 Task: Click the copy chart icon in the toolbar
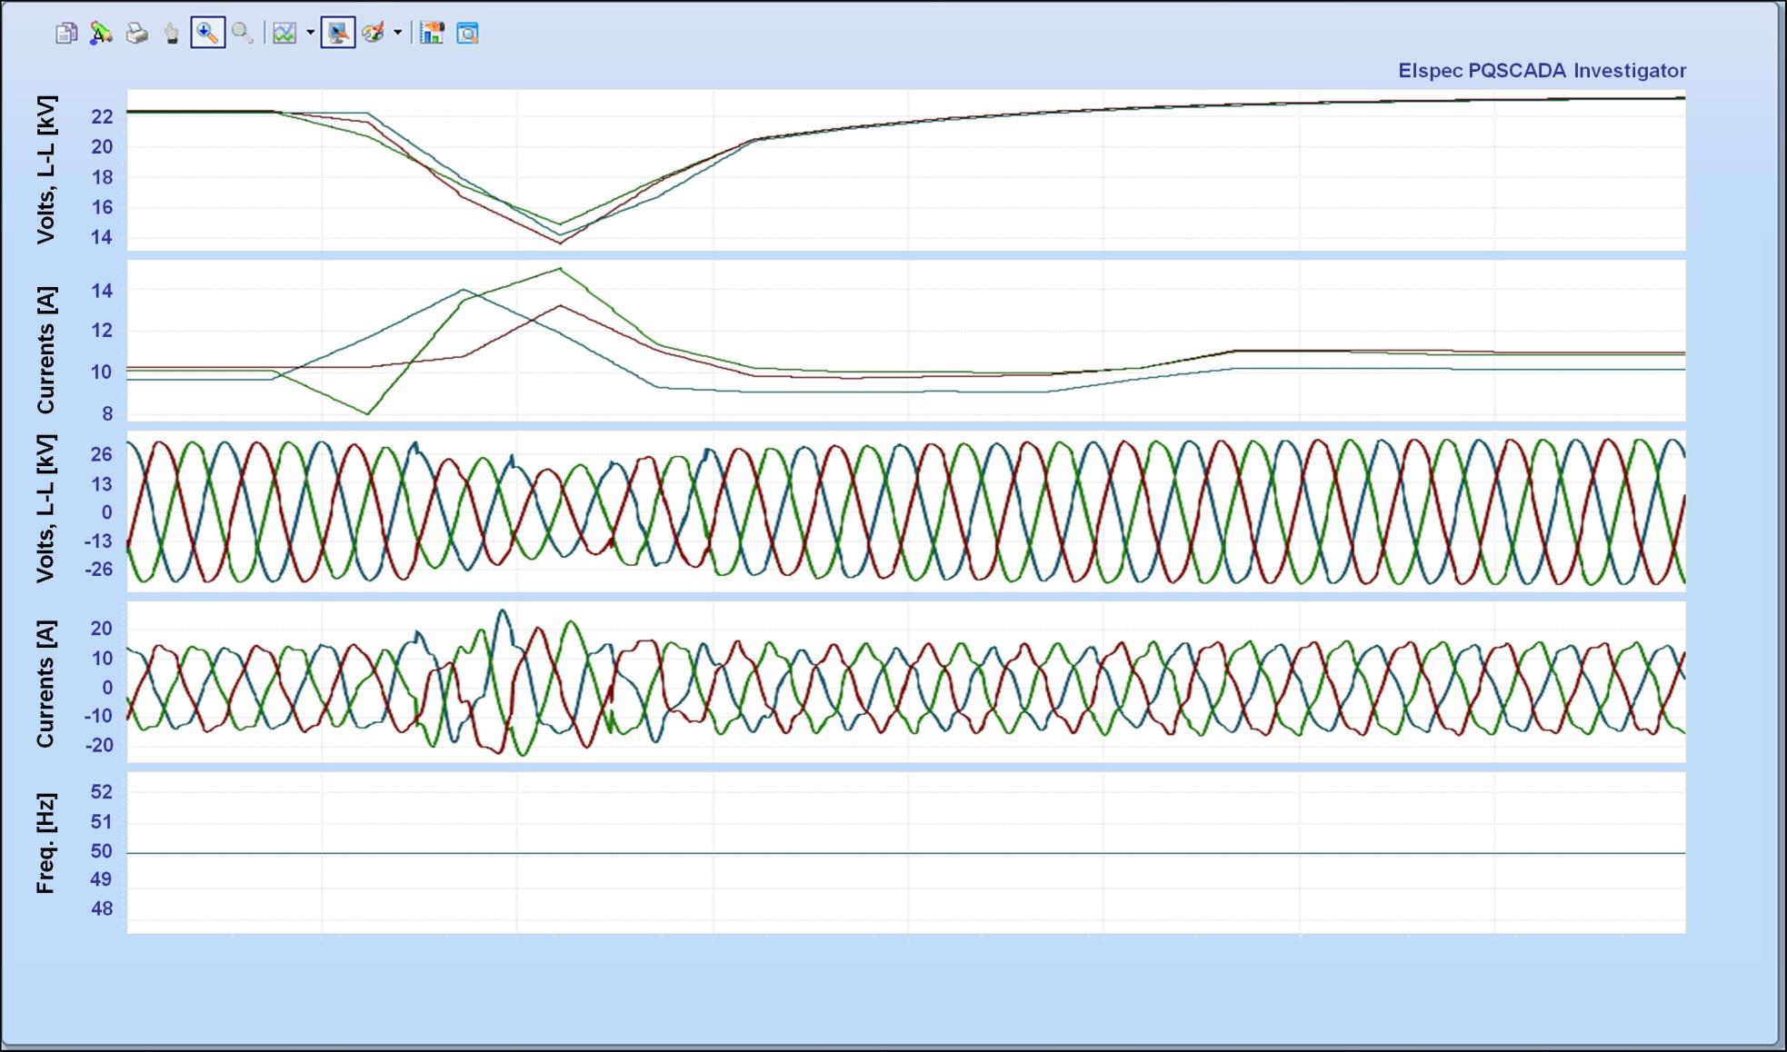coord(66,35)
